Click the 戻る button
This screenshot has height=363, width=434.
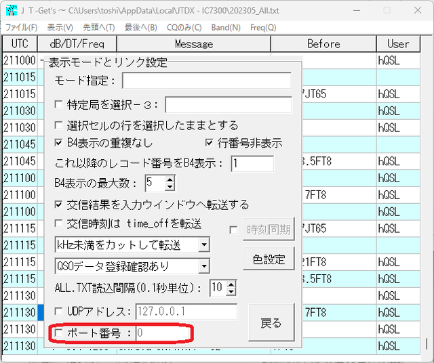point(271,322)
